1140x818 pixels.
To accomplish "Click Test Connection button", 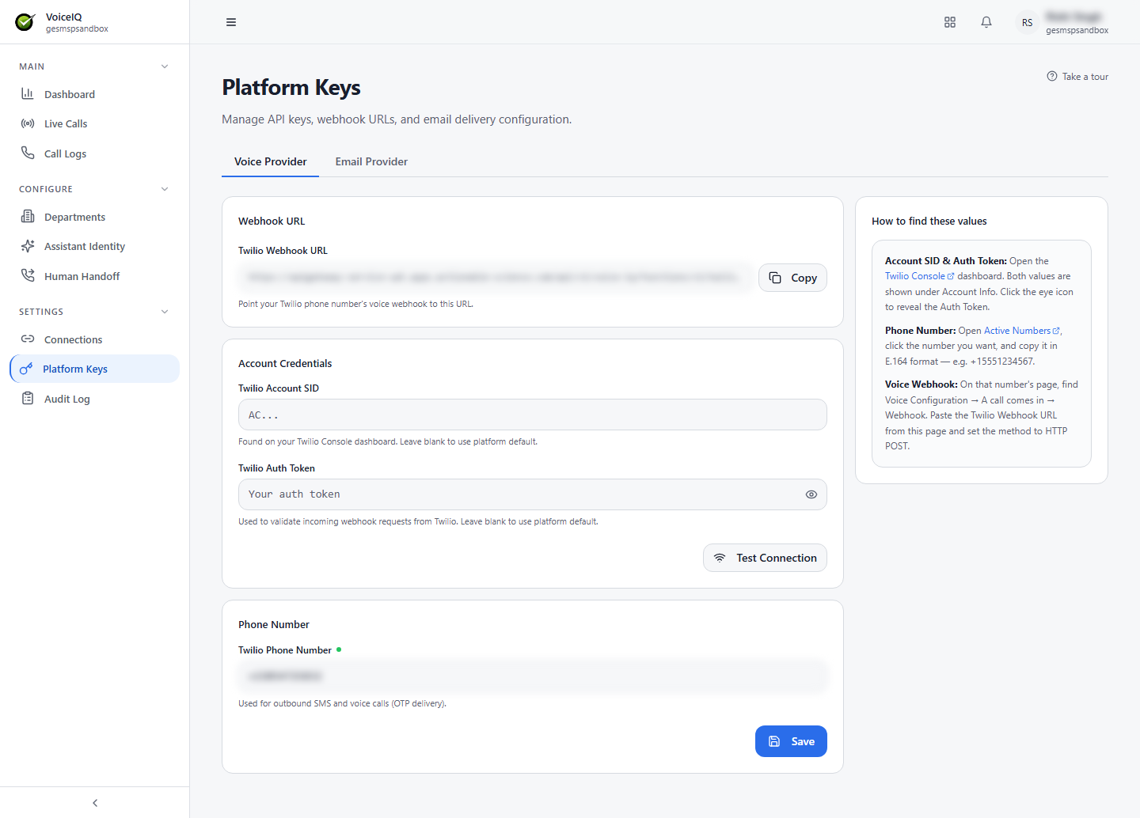I will click(x=765, y=558).
